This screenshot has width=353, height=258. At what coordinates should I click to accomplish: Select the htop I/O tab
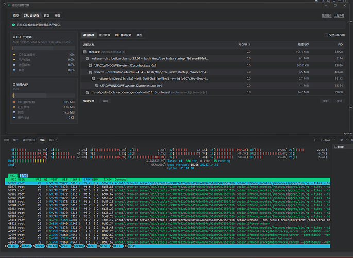coord(24,175)
